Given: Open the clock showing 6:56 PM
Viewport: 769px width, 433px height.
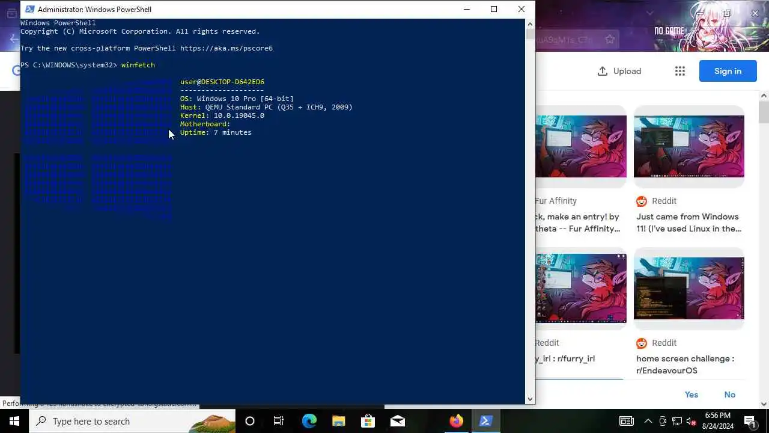Looking at the screenshot, I should (x=717, y=421).
